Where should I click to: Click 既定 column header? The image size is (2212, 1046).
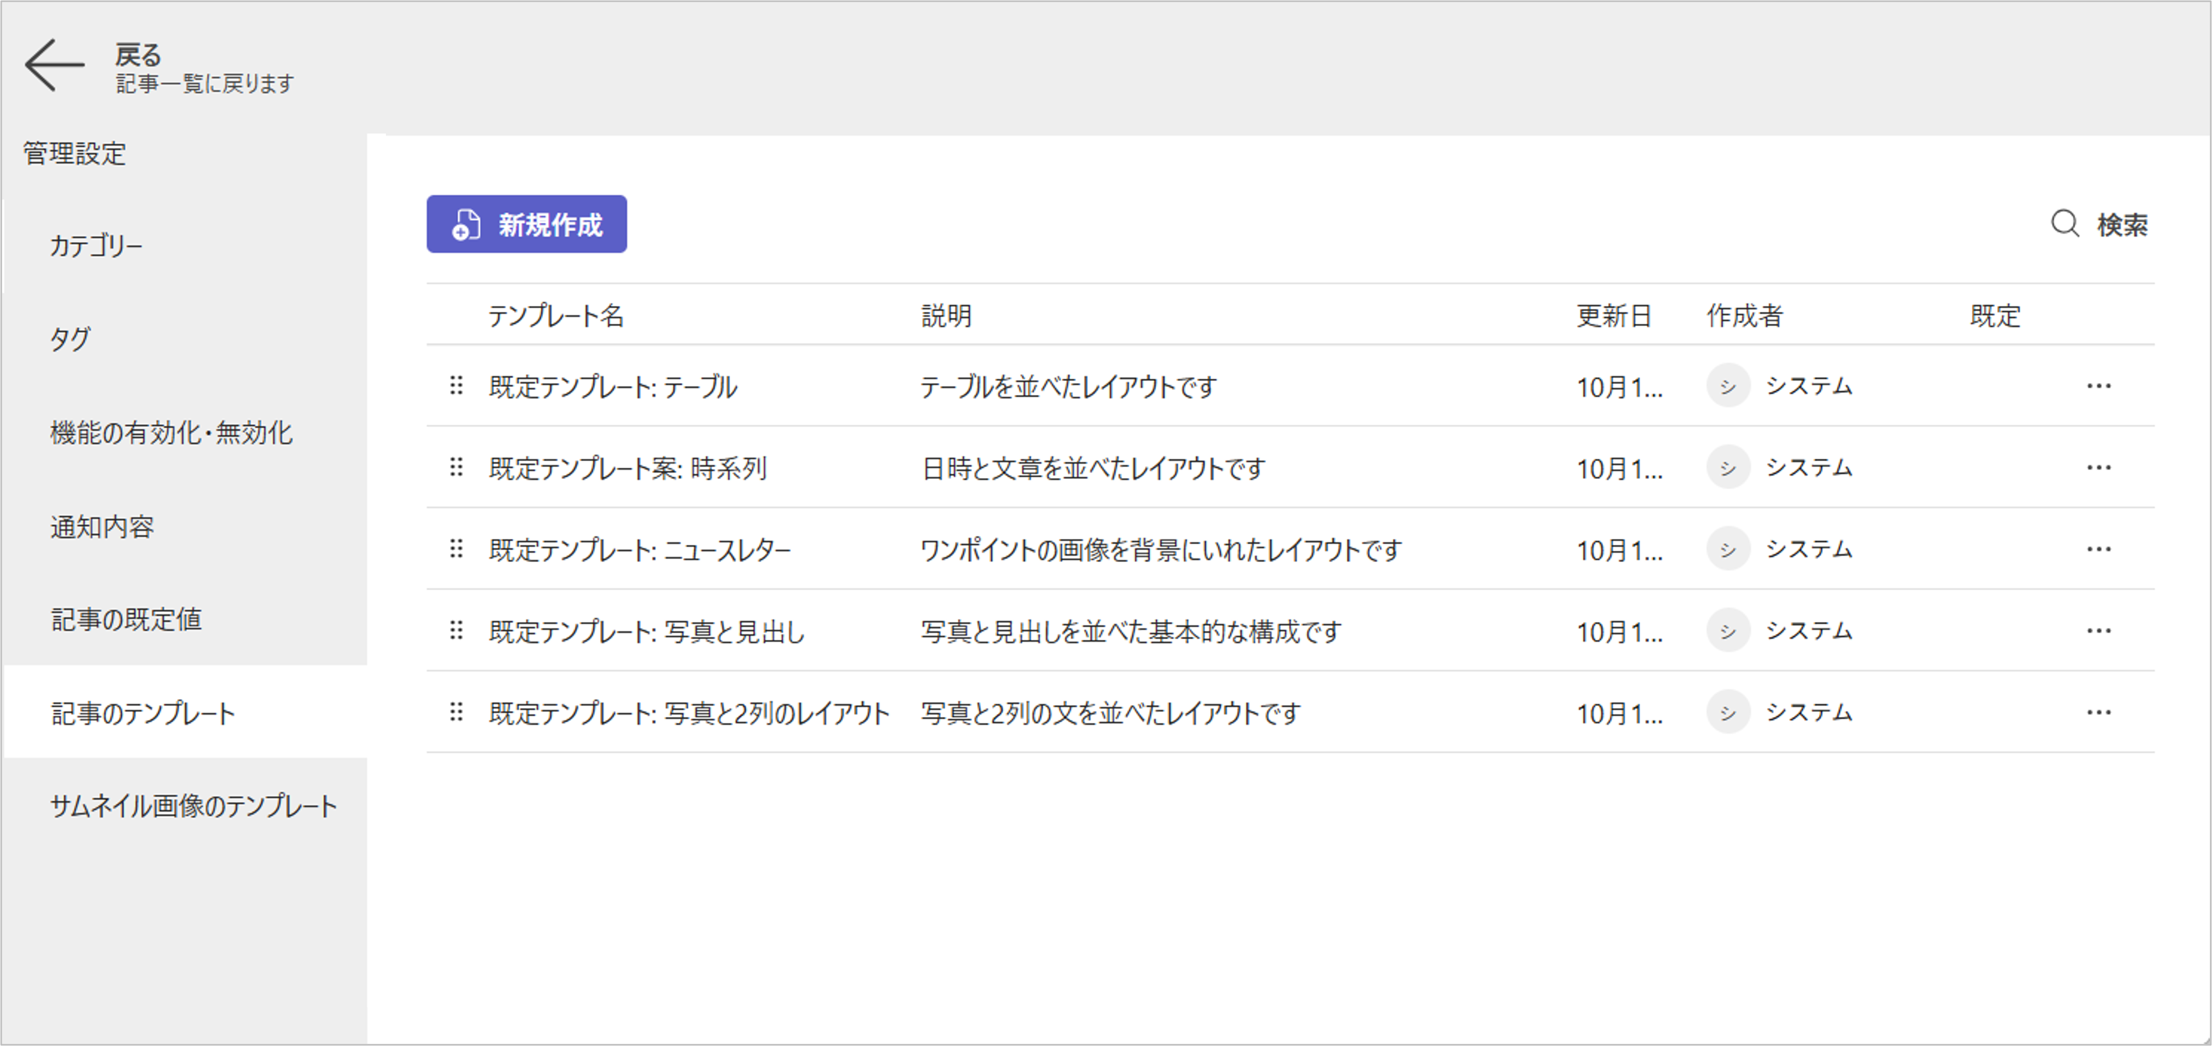tap(1995, 316)
